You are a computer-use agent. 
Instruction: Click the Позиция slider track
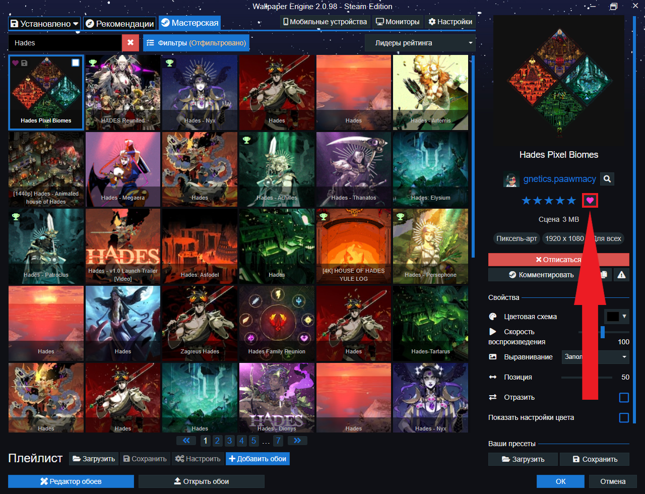[587, 377]
